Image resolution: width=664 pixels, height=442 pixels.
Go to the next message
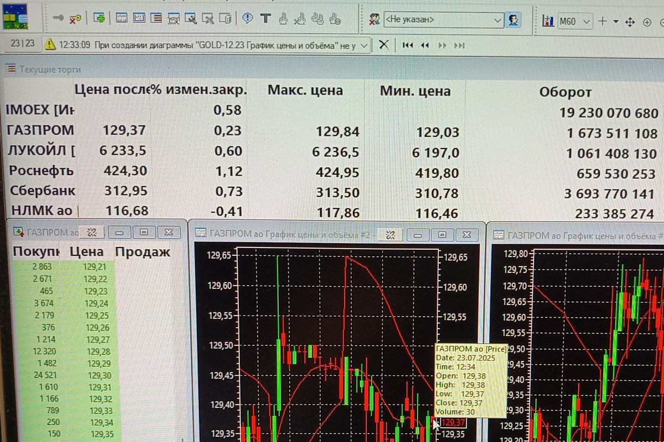pyautogui.click(x=442, y=45)
